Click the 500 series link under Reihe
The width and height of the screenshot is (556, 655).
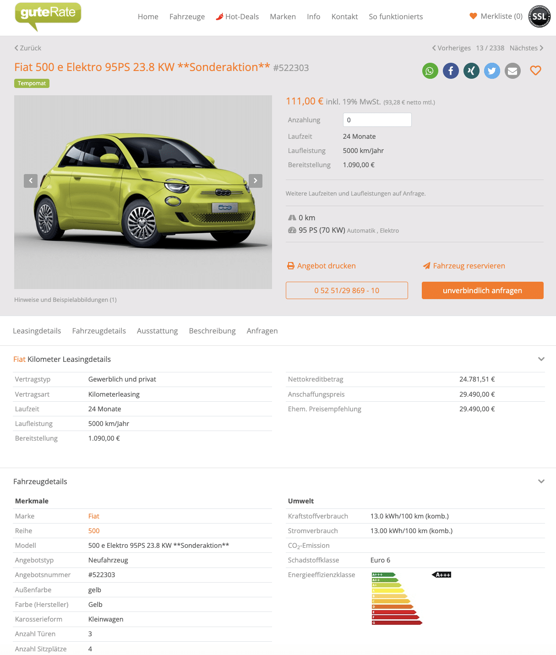coord(94,531)
